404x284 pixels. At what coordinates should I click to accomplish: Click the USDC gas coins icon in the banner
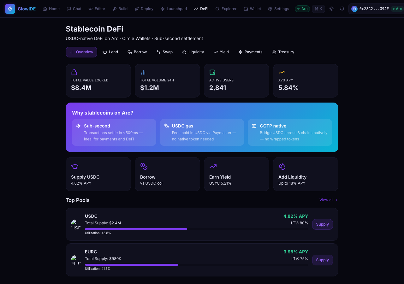[x=166, y=126]
